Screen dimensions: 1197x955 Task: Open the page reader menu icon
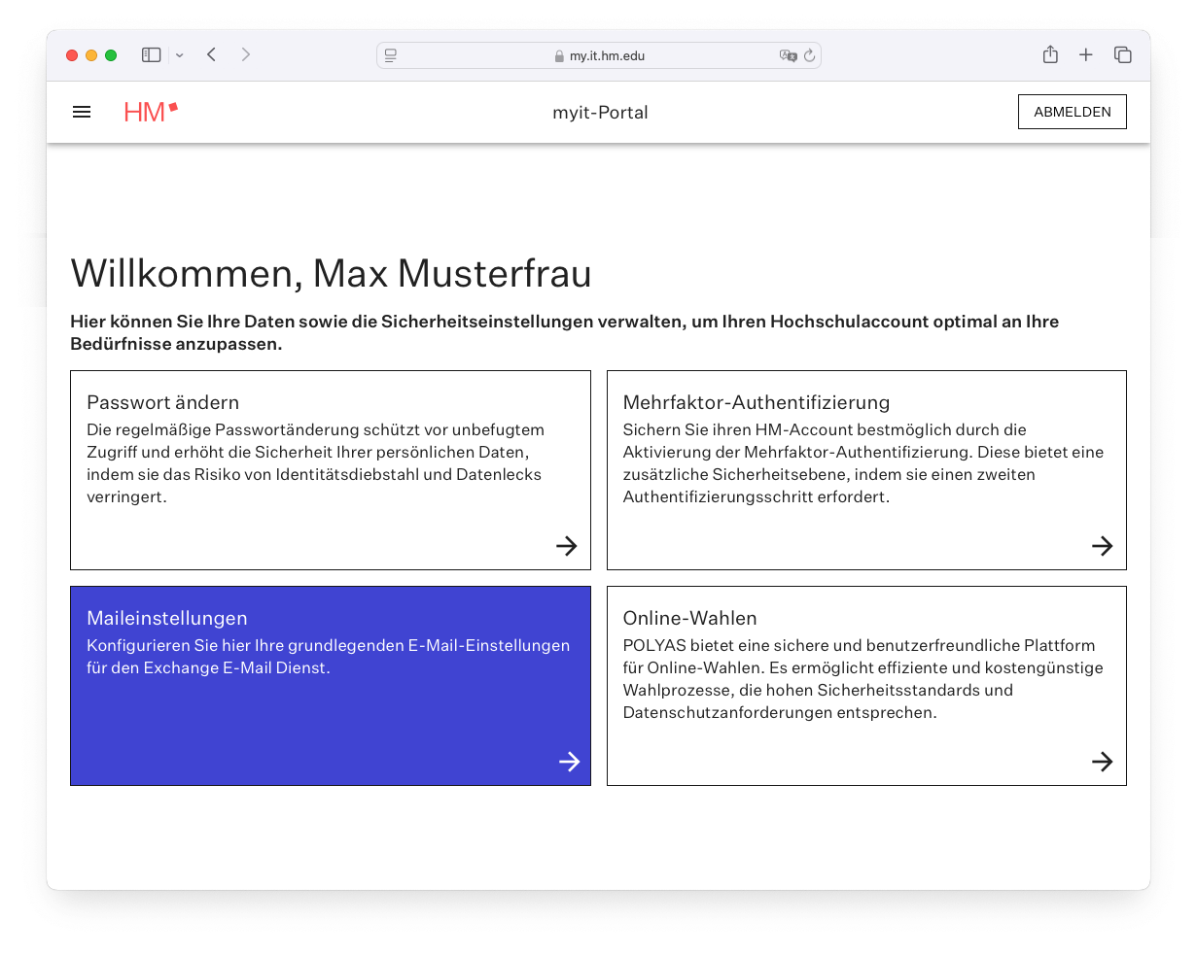(x=391, y=56)
